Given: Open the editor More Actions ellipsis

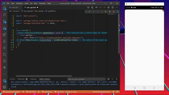Looking at the screenshot, I should [x=117, y=7].
